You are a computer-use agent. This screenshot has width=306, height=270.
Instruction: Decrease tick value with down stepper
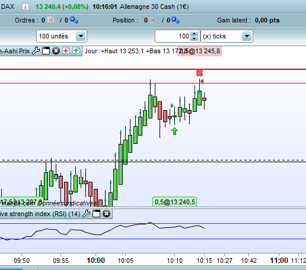(195, 38)
